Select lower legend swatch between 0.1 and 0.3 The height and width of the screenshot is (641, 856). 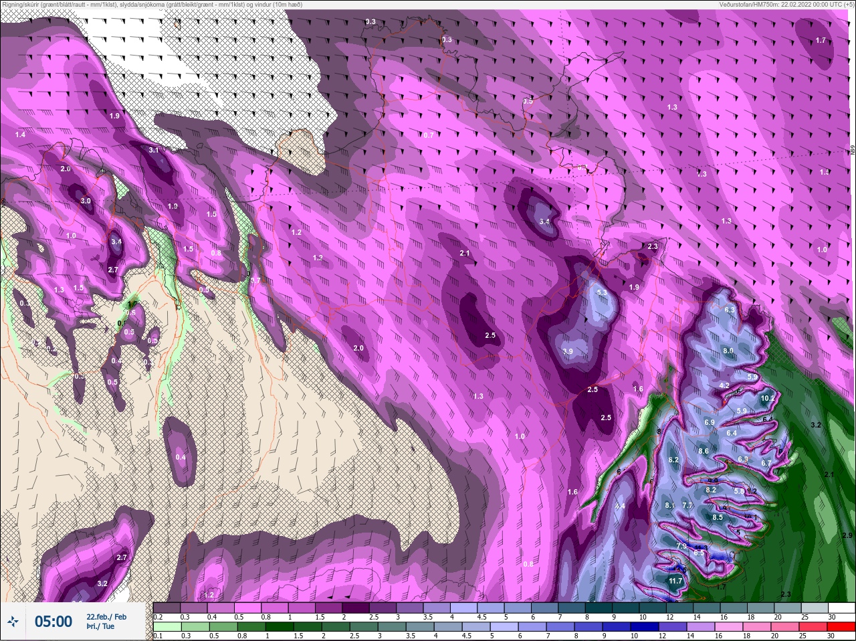coord(167,627)
